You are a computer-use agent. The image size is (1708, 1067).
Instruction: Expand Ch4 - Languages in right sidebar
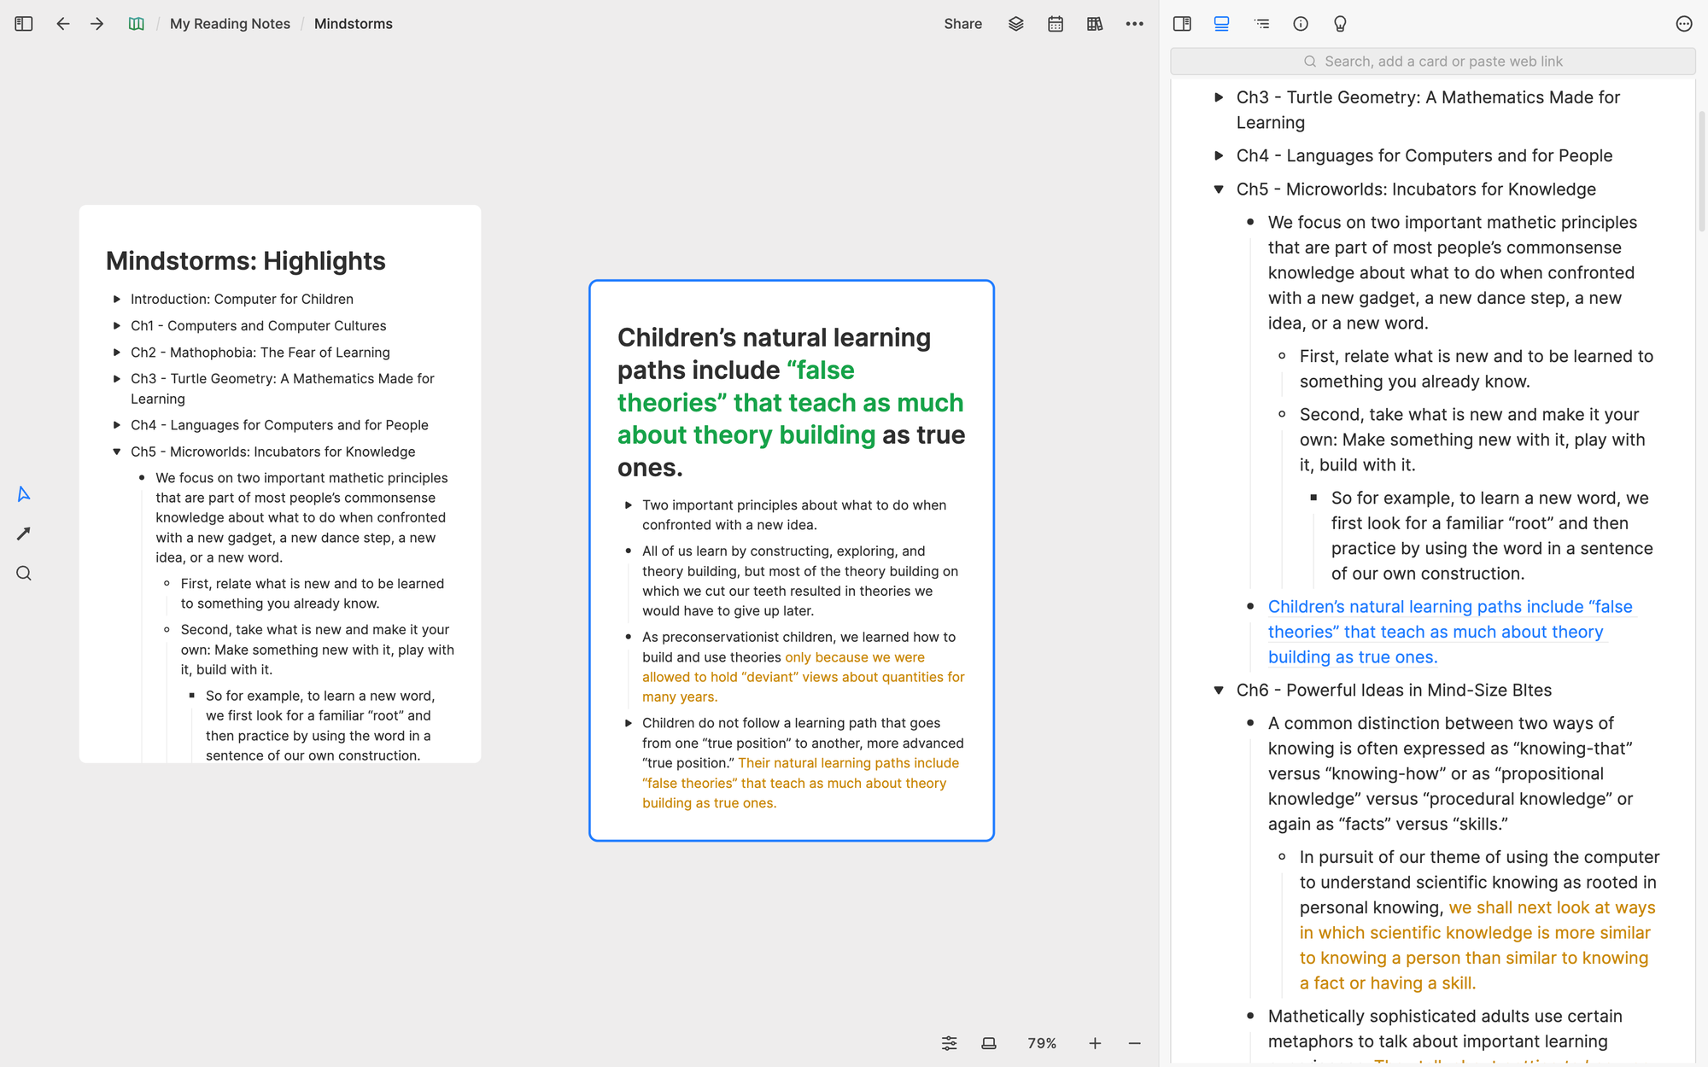pos(1219,156)
